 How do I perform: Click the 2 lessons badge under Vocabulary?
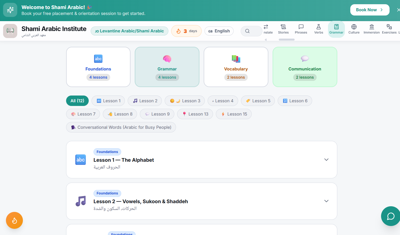pos(236,77)
